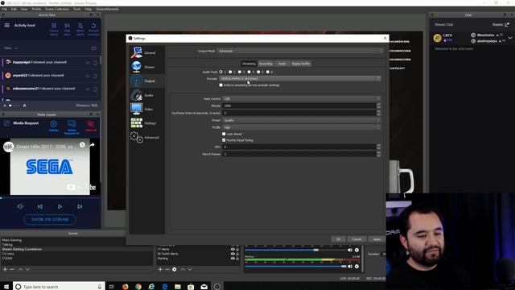This screenshot has width=515, height=290.
Task: Mute the Mic/Aux speaker icon in mixer
Action: tap(350, 267)
